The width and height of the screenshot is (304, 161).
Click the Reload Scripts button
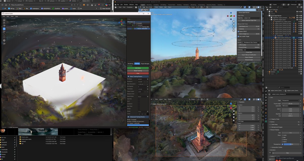pyautogui.click(x=249, y=60)
